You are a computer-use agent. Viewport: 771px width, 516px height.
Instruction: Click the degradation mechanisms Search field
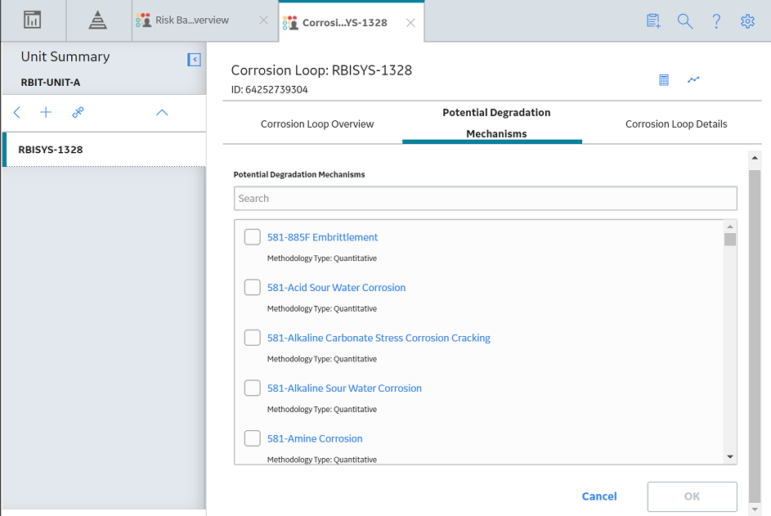[x=486, y=198]
